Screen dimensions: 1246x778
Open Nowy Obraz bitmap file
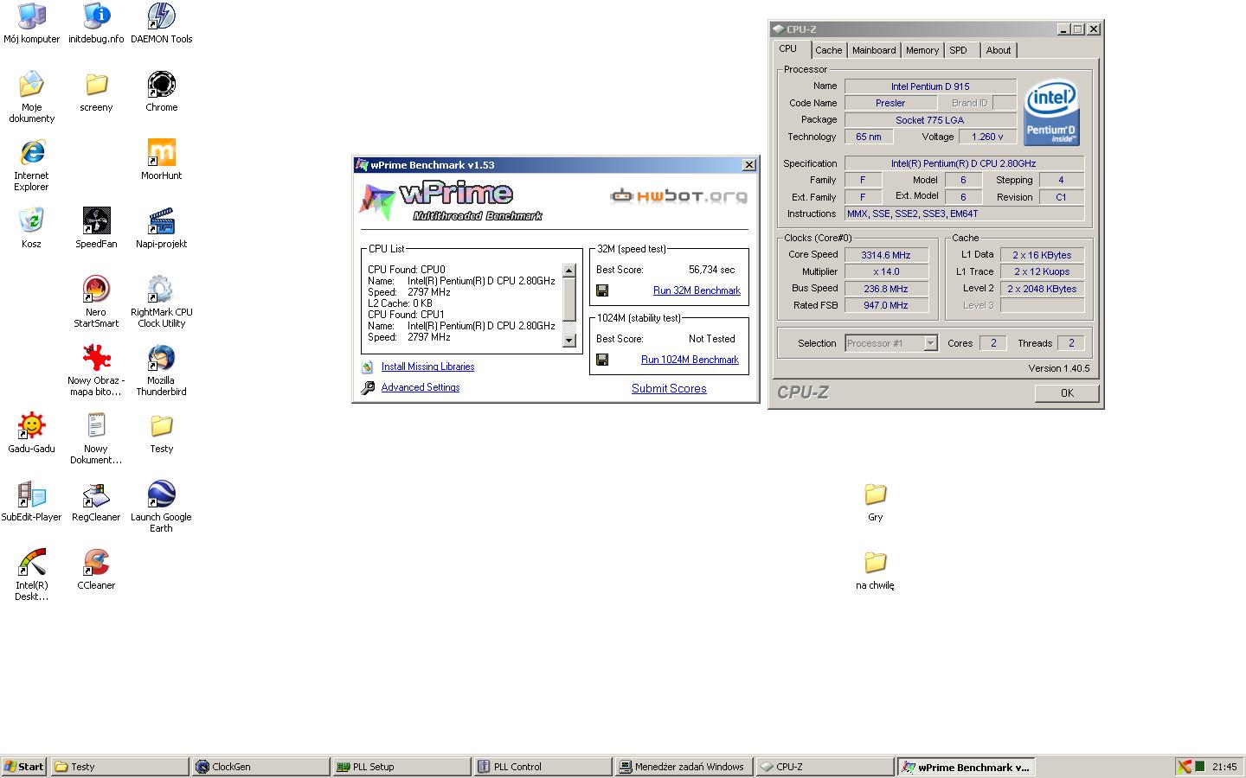coord(96,357)
